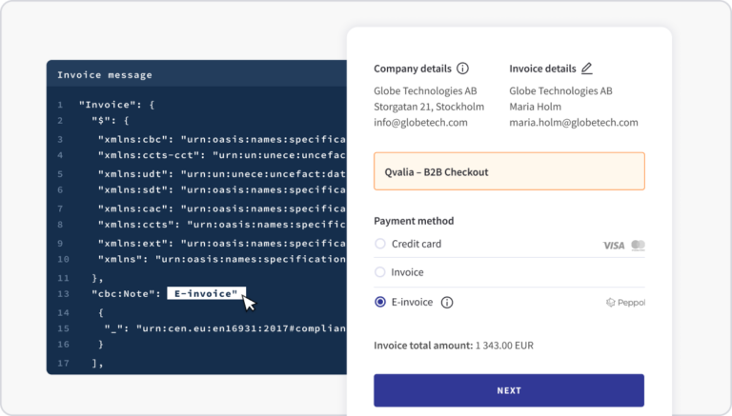Select the Credit card radio button
This screenshot has height=416, width=732.
coord(380,245)
